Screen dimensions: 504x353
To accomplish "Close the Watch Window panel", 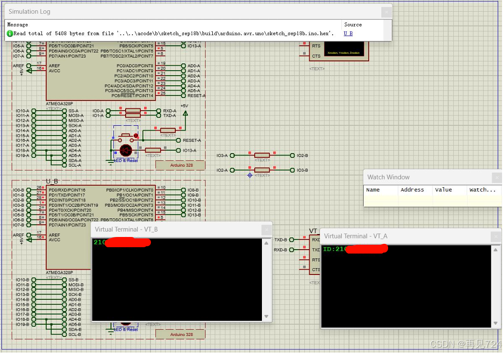I will click(x=497, y=177).
